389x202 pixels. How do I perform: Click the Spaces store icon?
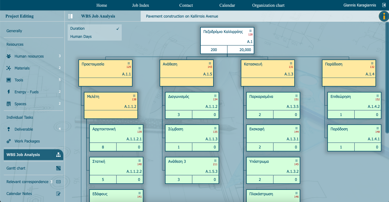(x=9, y=104)
